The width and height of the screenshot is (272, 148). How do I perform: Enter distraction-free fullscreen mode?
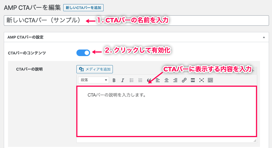pos(201,80)
